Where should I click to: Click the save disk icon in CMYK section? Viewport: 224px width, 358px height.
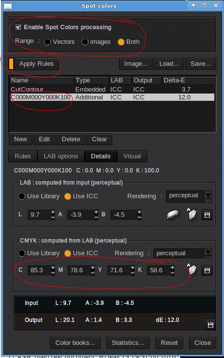(x=207, y=270)
